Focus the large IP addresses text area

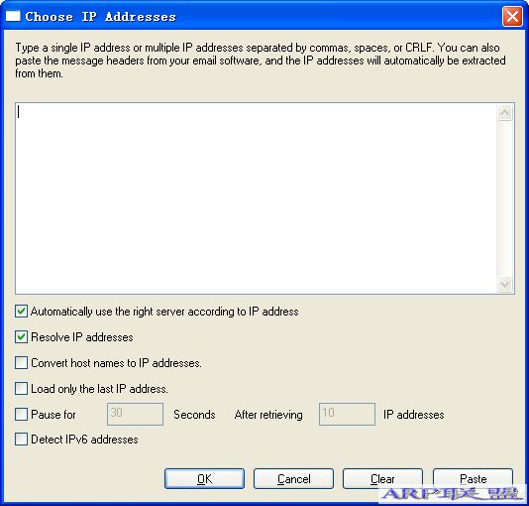tap(257, 198)
